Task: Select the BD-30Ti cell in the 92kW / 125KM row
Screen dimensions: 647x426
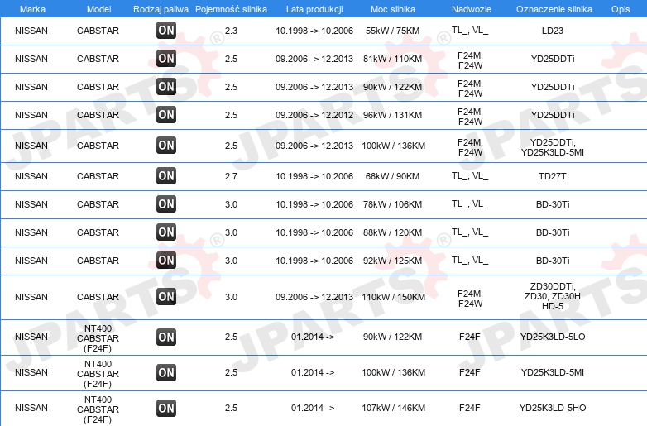Action: 553,261
